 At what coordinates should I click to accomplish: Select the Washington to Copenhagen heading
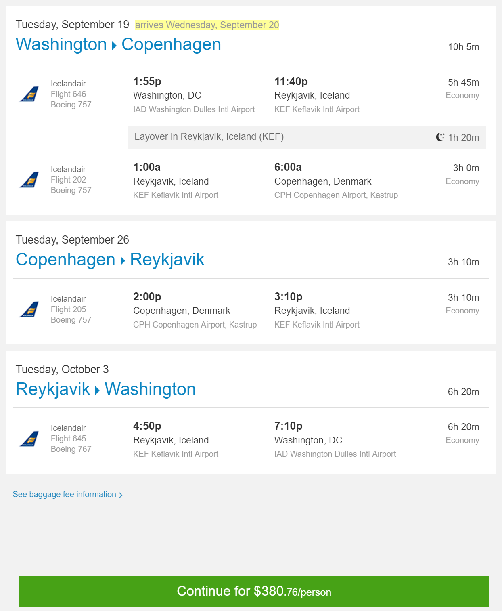pyautogui.click(x=118, y=44)
